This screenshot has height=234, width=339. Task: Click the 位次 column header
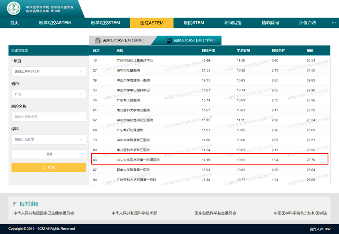(x=96, y=50)
